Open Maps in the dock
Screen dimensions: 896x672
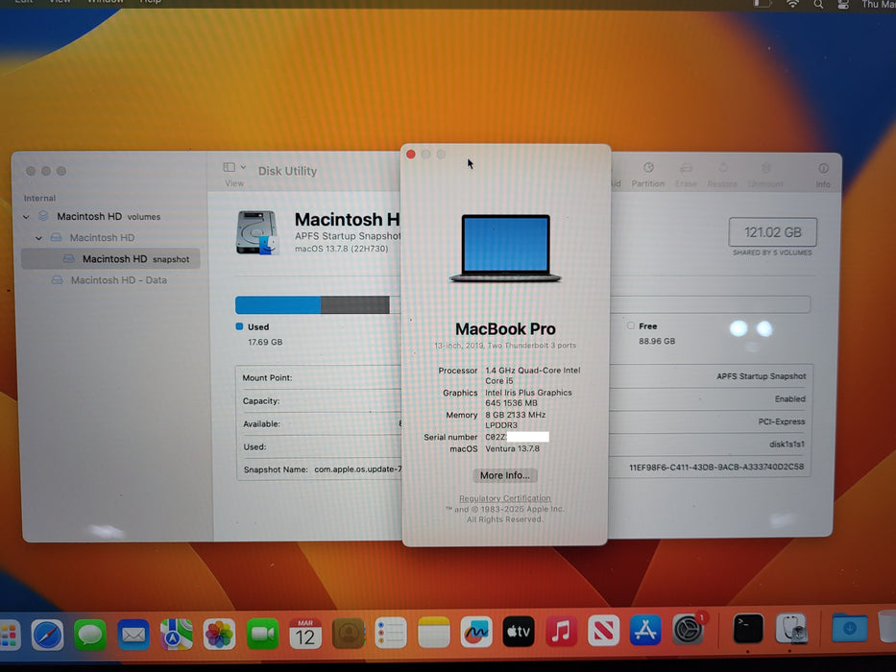pos(176,635)
